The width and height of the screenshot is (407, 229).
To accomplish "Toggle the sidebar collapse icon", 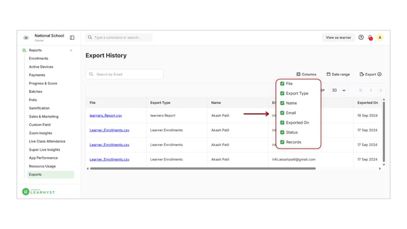I will 72,38.
